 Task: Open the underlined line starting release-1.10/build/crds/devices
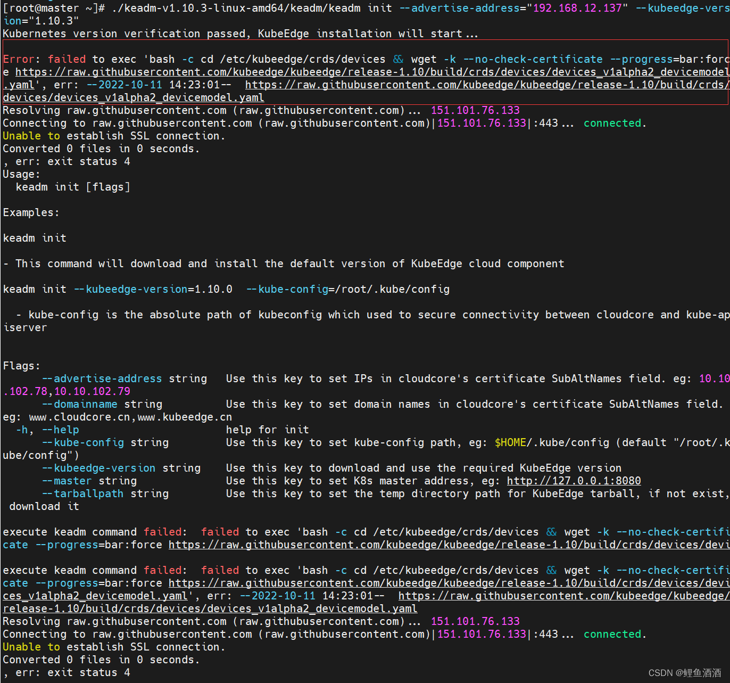[x=210, y=608]
